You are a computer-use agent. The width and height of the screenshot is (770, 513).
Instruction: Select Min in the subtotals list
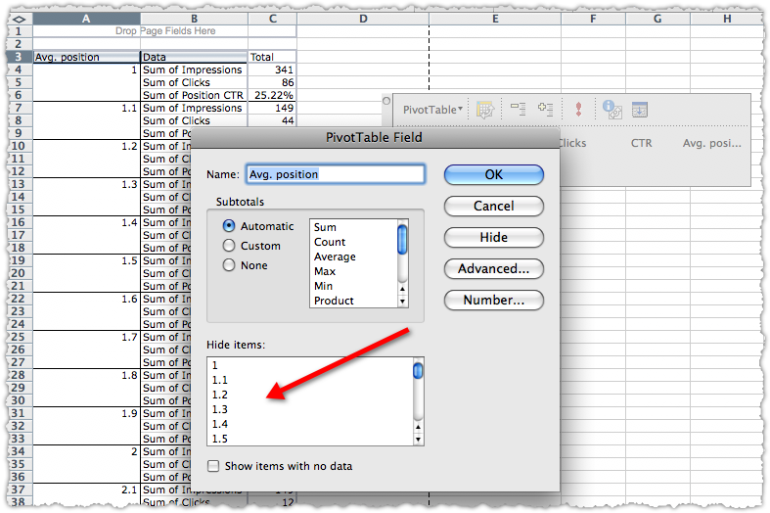pos(353,286)
